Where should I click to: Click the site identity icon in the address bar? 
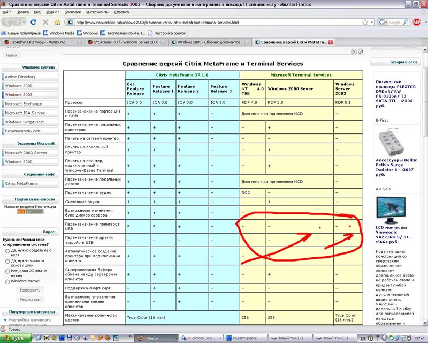(x=70, y=22)
